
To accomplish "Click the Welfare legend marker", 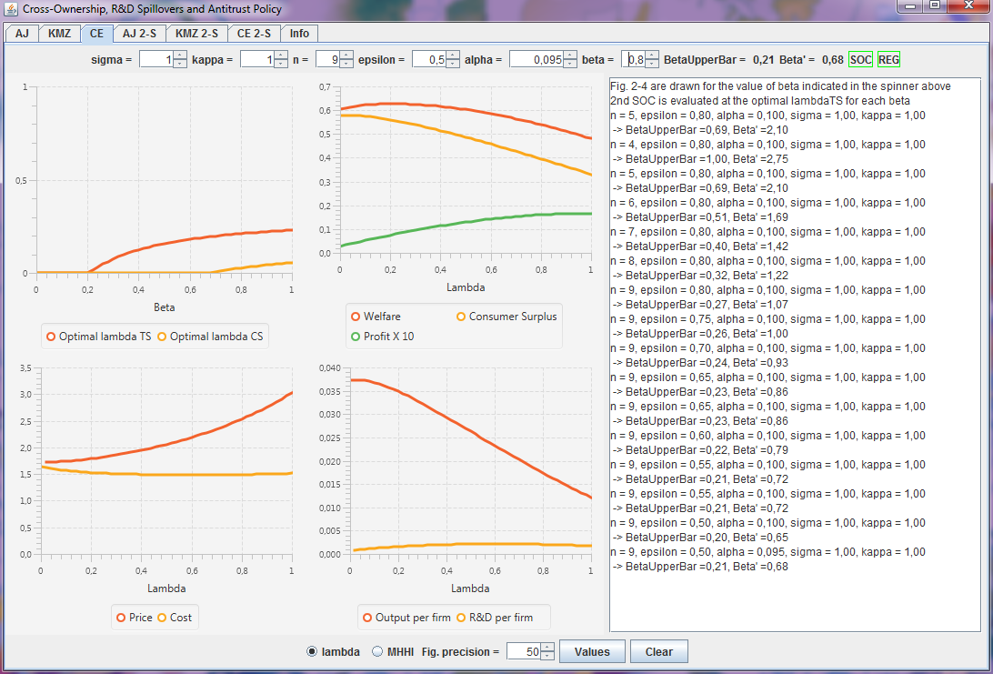I will (356, 317).
